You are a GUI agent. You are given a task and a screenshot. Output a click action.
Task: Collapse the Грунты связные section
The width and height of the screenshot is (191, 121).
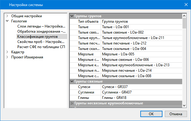[72, 81]
